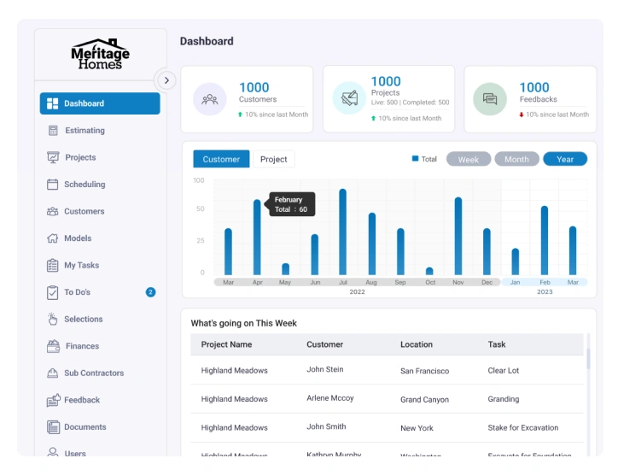Expand the sidebar with the arrow button
Viewport: 618px width, 476px height.
click(166, 79)
